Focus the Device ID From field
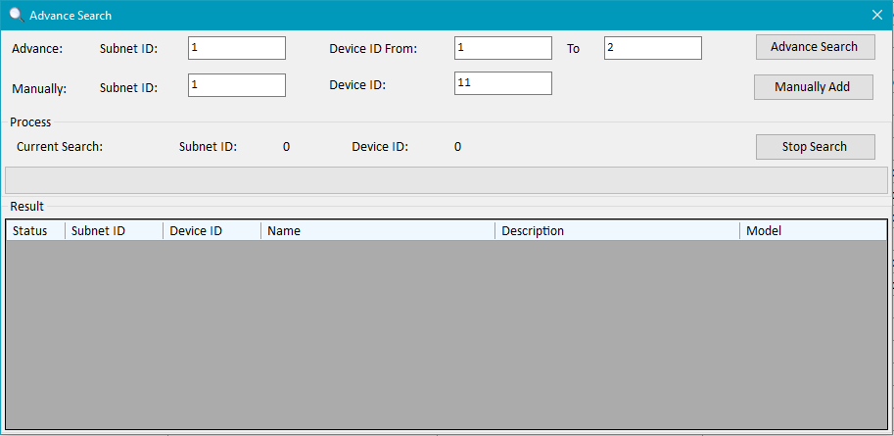Viewport: 894px width, 436px height. click(503, 48)
